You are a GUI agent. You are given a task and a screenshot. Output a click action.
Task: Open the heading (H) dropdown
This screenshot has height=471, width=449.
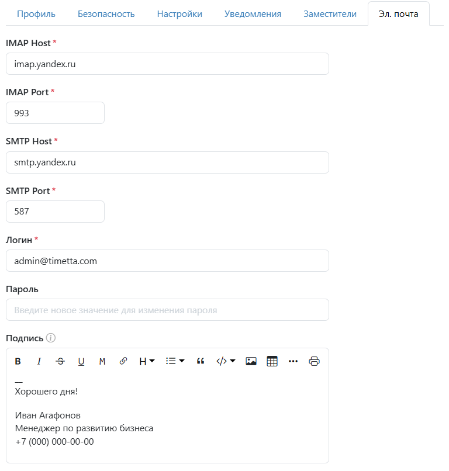[x=147, y=361]
